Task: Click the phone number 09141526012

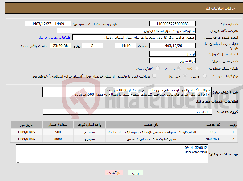Action: coord(196,147)
